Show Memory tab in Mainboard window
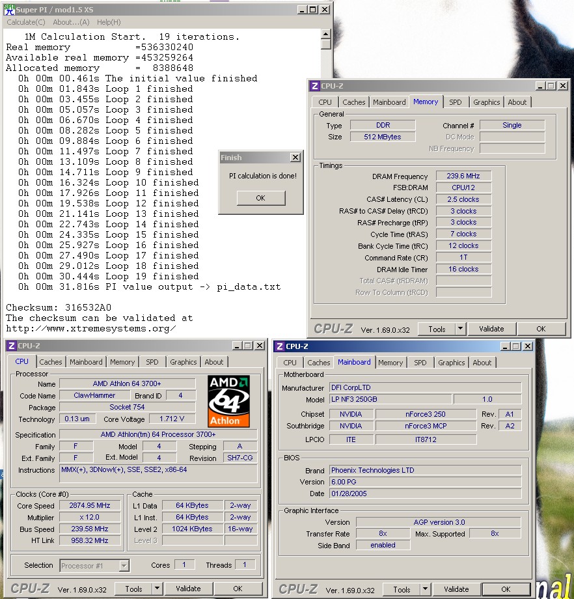The height and width of the screenshot is (599, 574). [390, 363]
